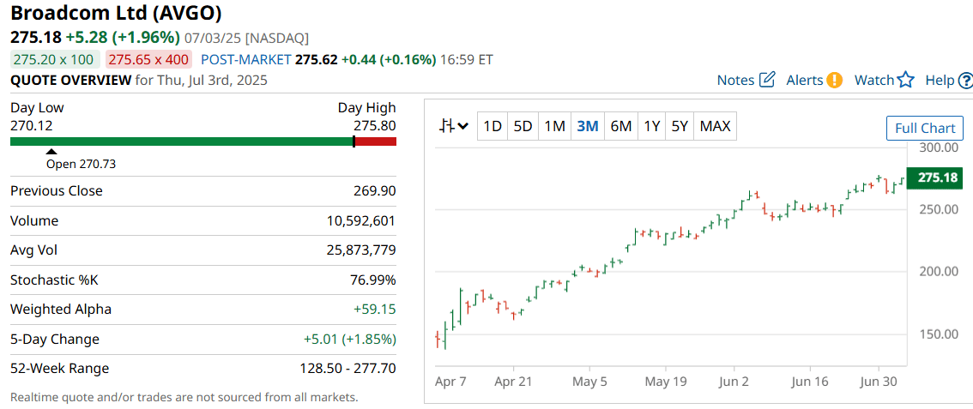Click the red section of day range bar
Image resolution: width=973 pixels, height=409 pixels.
pos(376,141)
